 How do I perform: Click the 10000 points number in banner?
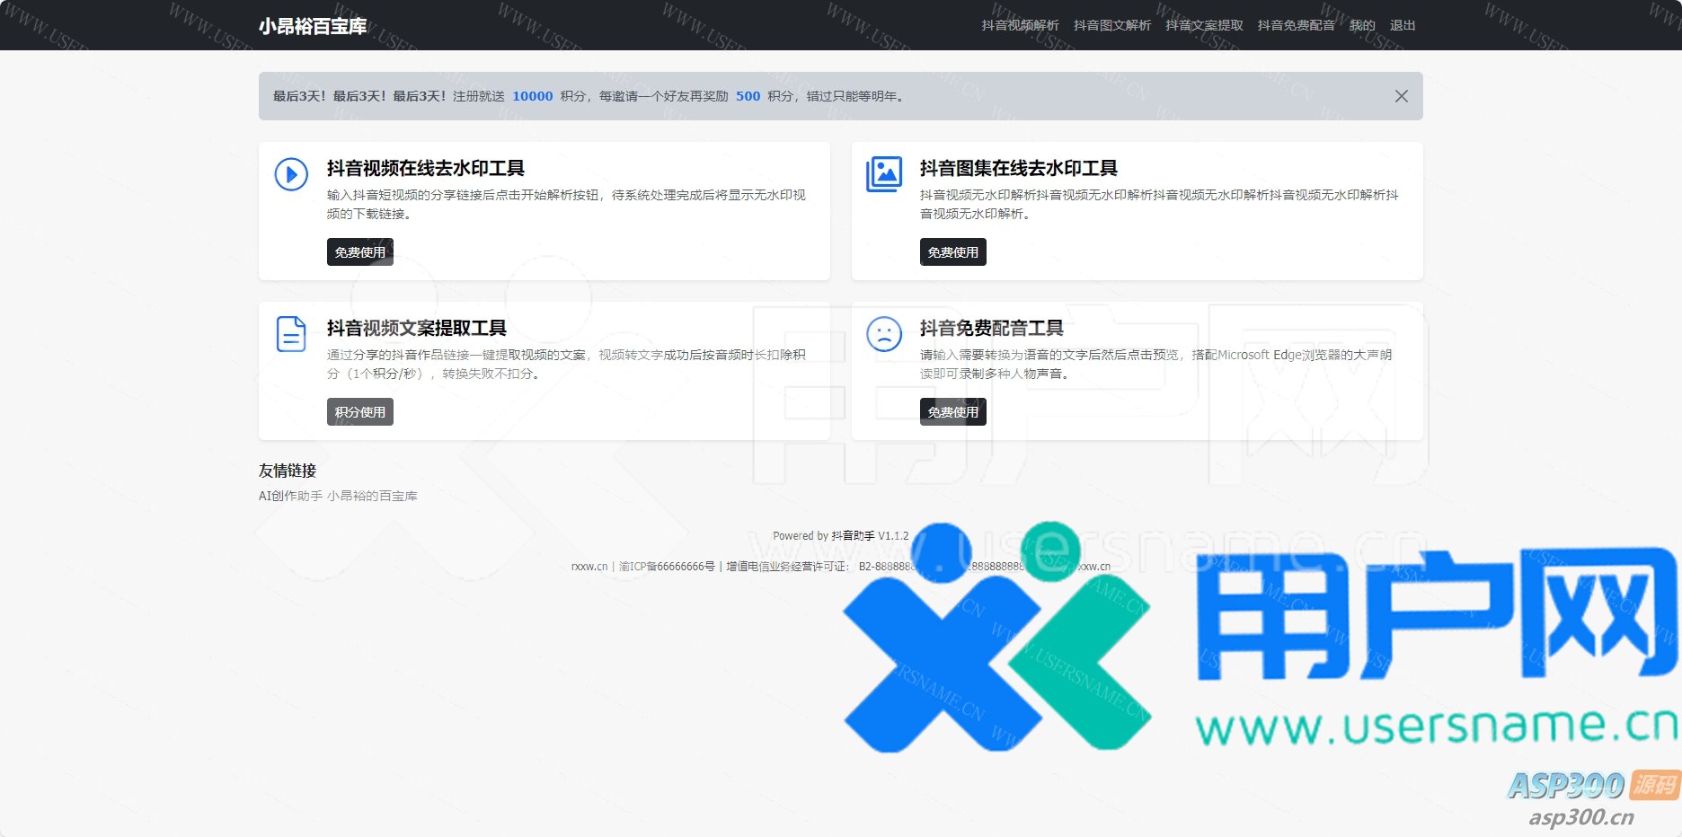click(x=533, y=96)
